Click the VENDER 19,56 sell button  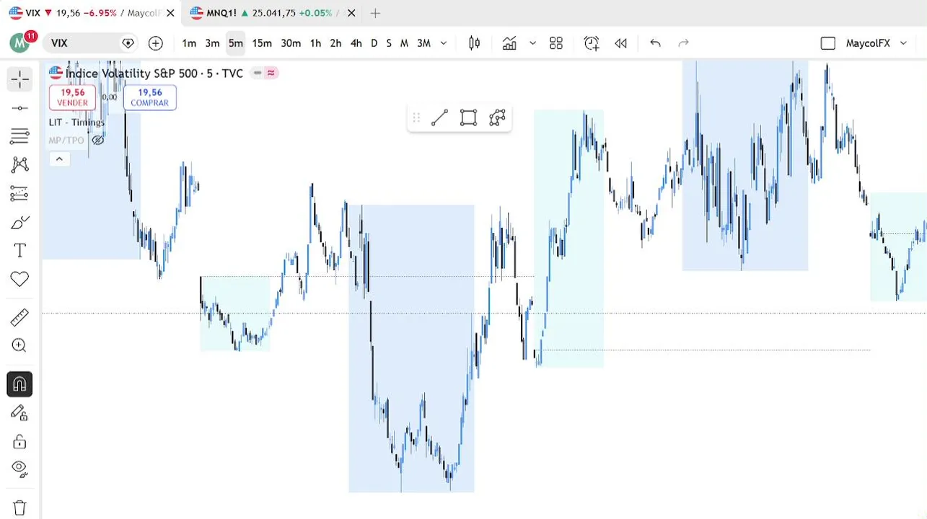[x=72, y=97]
